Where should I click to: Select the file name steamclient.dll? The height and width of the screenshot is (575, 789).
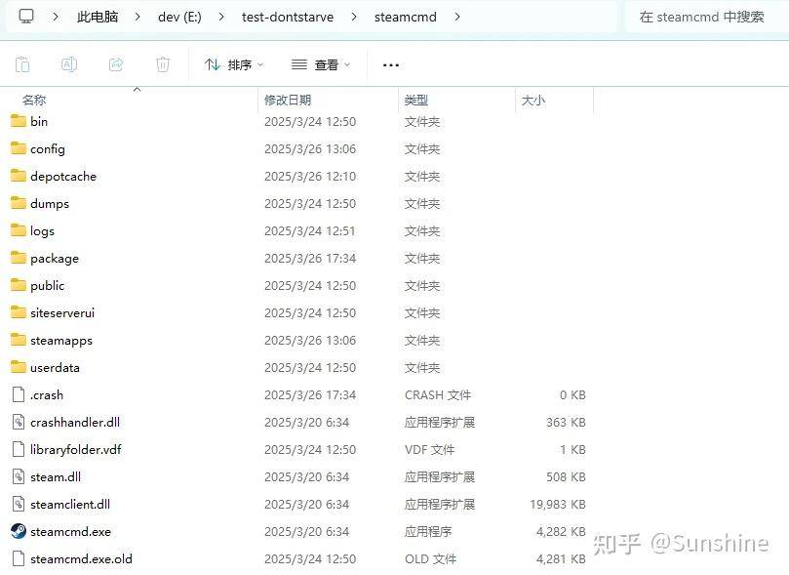70,504
